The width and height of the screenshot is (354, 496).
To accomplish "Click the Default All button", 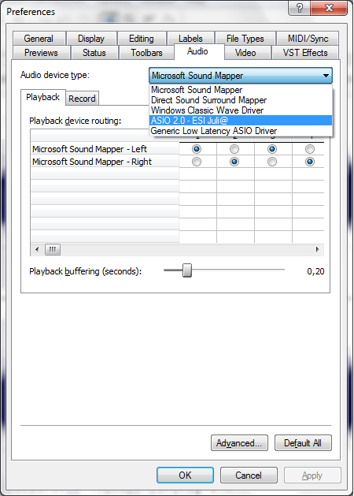I will [303, 443].
